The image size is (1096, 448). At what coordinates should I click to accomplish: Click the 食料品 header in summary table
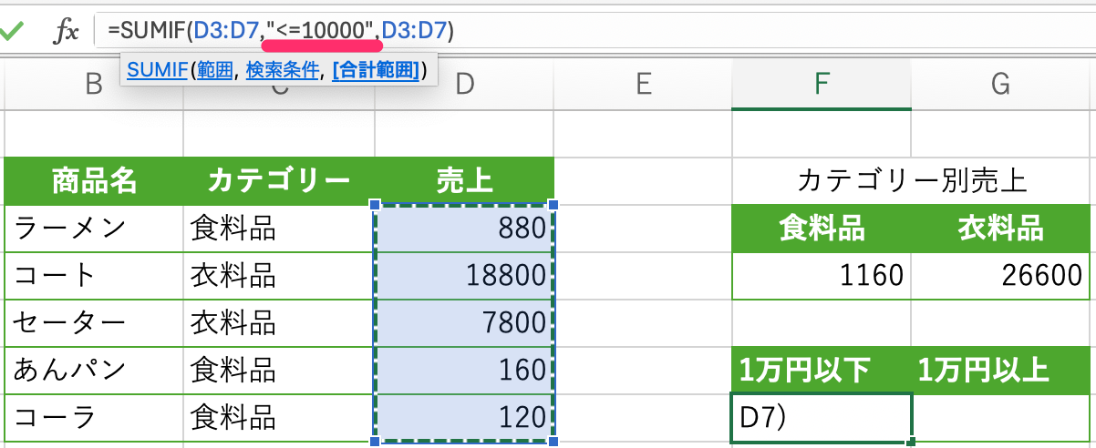822,228
